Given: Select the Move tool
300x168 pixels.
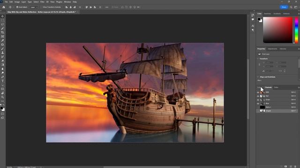Looking at the screenshot, I should click(x=2, y=16).
